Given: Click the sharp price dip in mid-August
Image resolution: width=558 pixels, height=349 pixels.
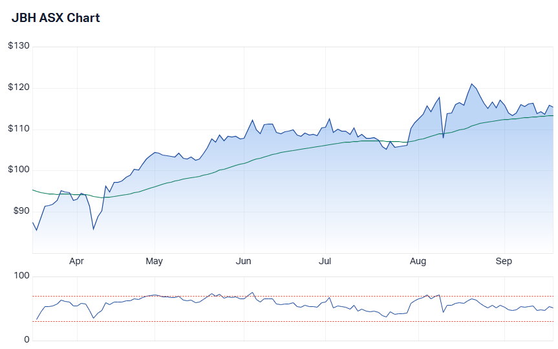Looking at the screenshot, I should pos(443,138).
